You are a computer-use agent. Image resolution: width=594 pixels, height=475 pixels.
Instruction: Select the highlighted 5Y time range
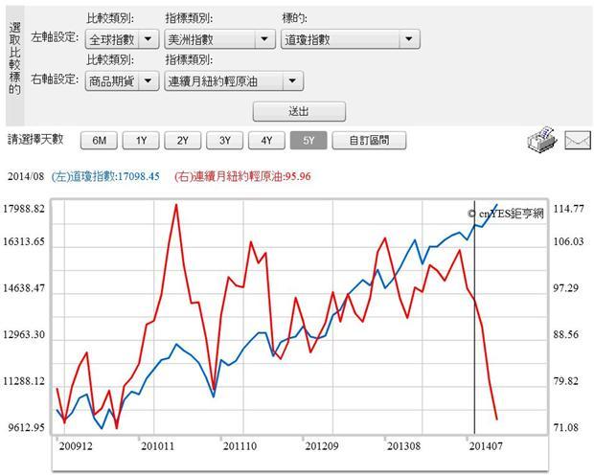coord(308,141)
